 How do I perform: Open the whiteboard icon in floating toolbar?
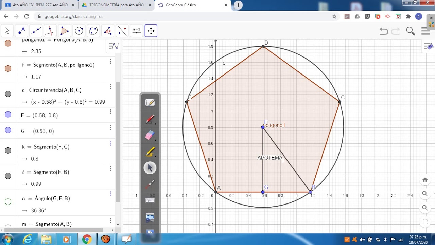point(150,102)
